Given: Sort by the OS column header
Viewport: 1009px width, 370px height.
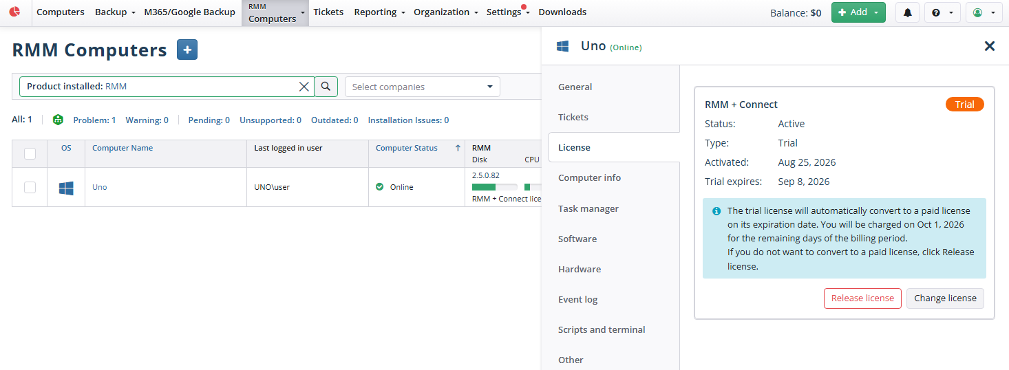Looking at the screenshot, I should coord(66,148).
